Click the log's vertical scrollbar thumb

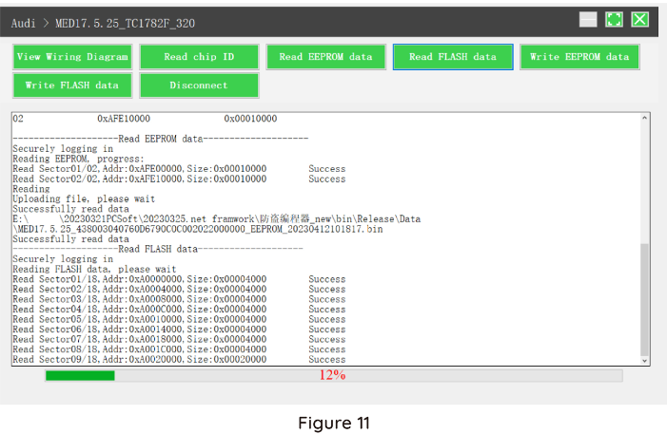[645, 299]
